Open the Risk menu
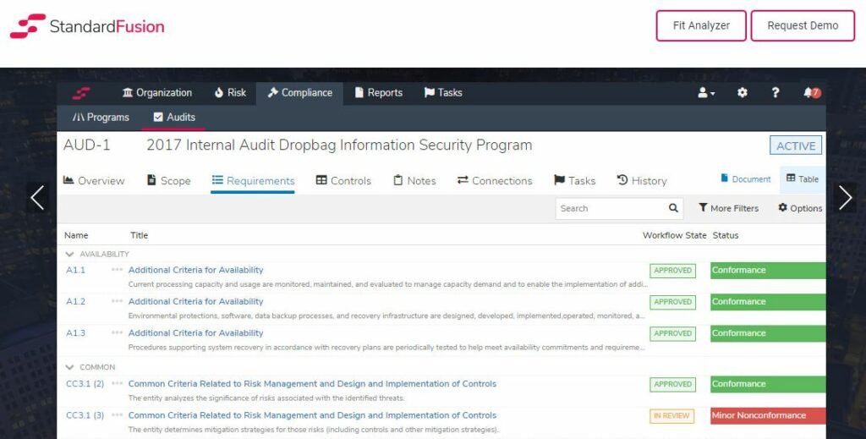866x439 pixels. coord(230,93)
